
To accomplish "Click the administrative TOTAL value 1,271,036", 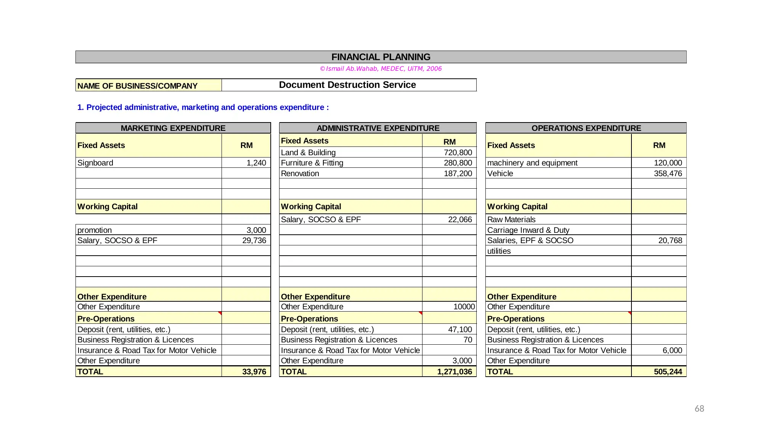I will click(455, 372).
